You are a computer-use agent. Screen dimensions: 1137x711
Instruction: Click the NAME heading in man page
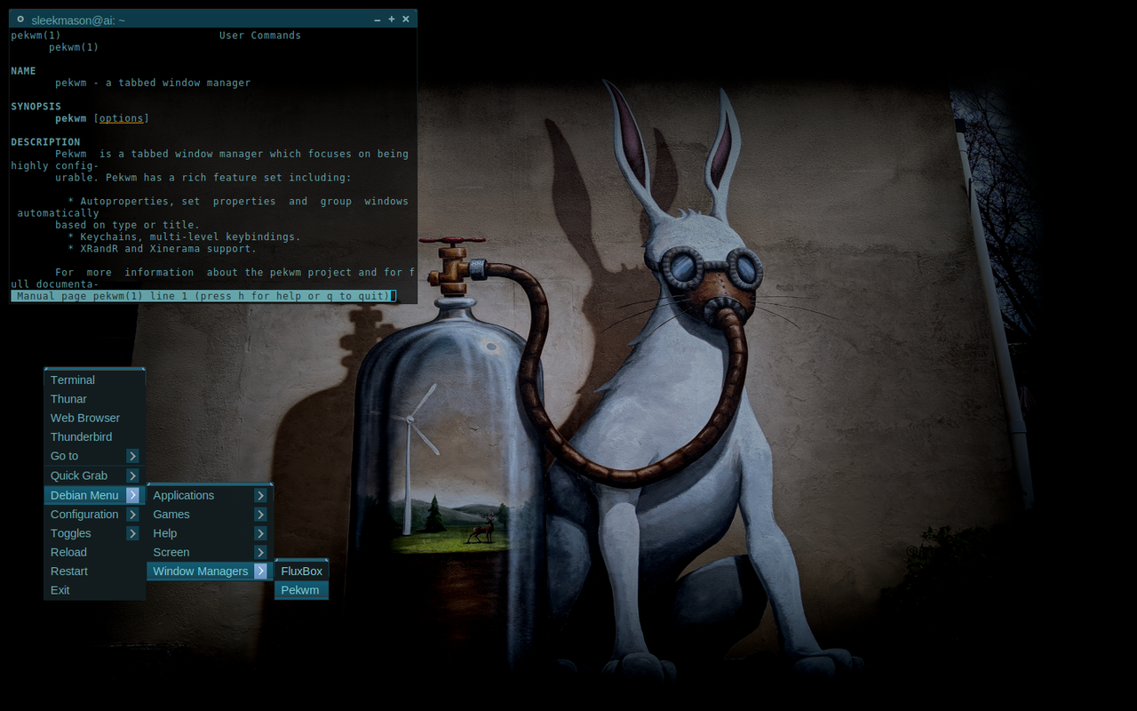(24, 71)
